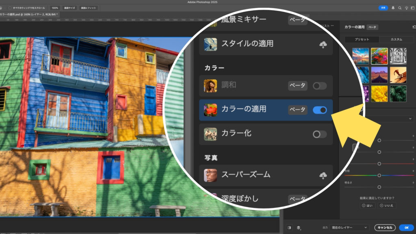Select the プリセット tab
Image resolution: width=416 pixels, height=234 pixels.
362,39
